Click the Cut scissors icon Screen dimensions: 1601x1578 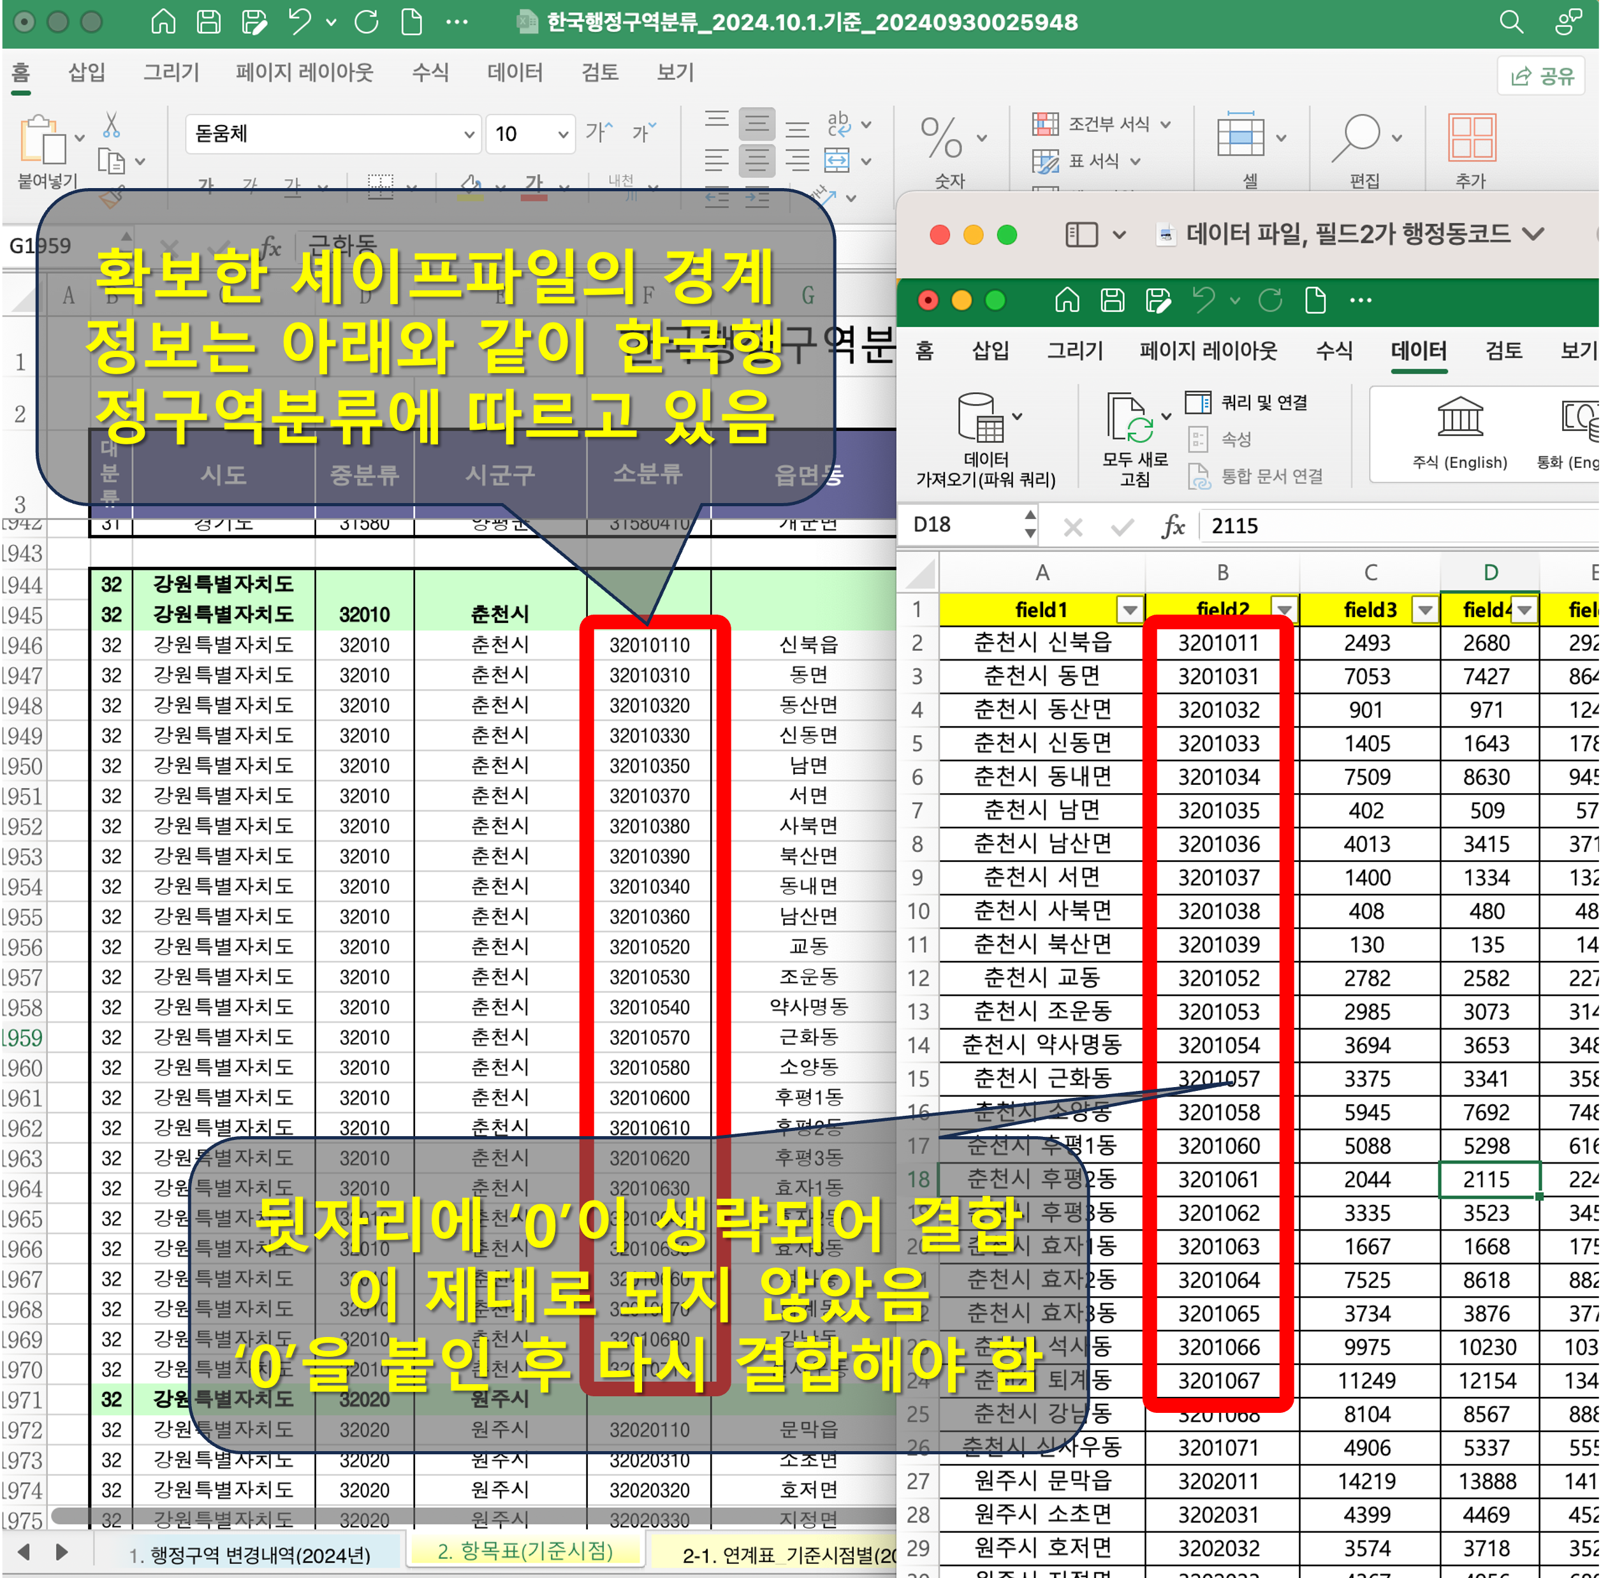[x=111, y=125]
